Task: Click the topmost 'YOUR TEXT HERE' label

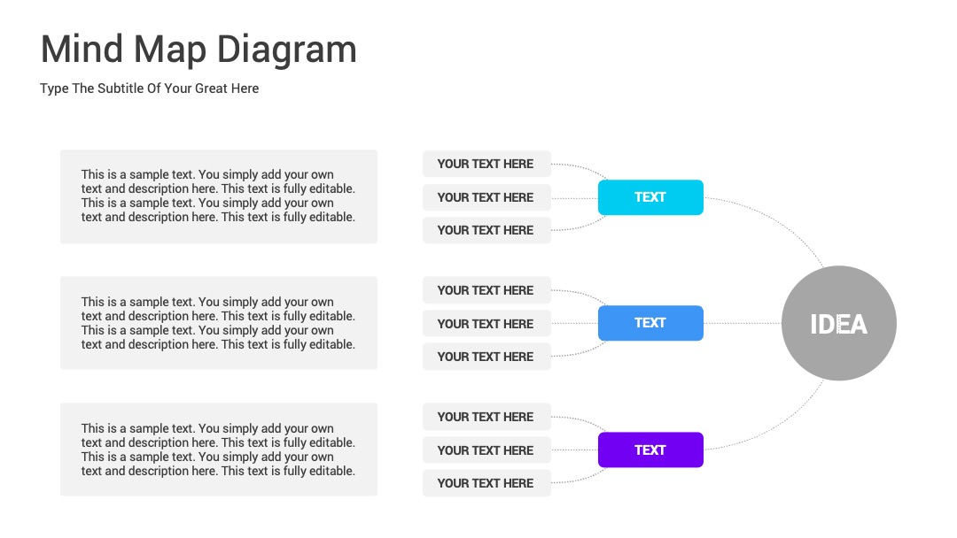Action: 486,164
